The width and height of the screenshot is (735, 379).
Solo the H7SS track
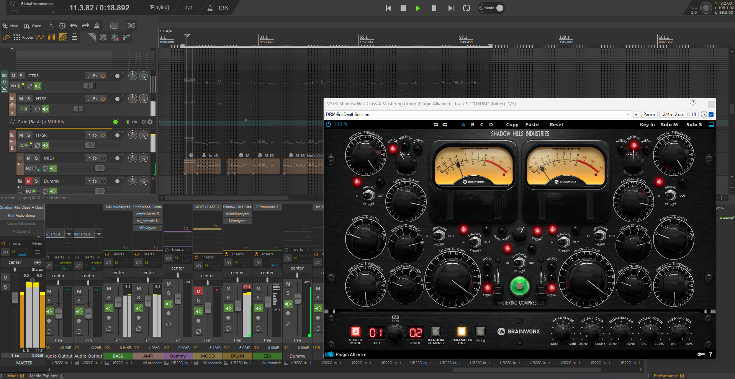[x=28, y=99]
